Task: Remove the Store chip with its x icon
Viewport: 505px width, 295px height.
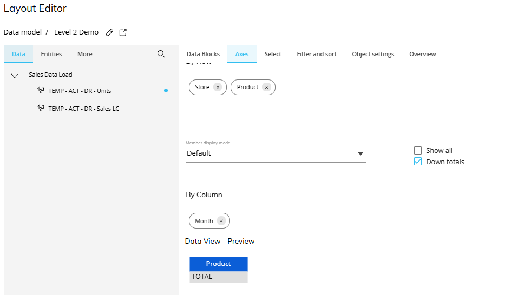Action: [x=217, y=87]
